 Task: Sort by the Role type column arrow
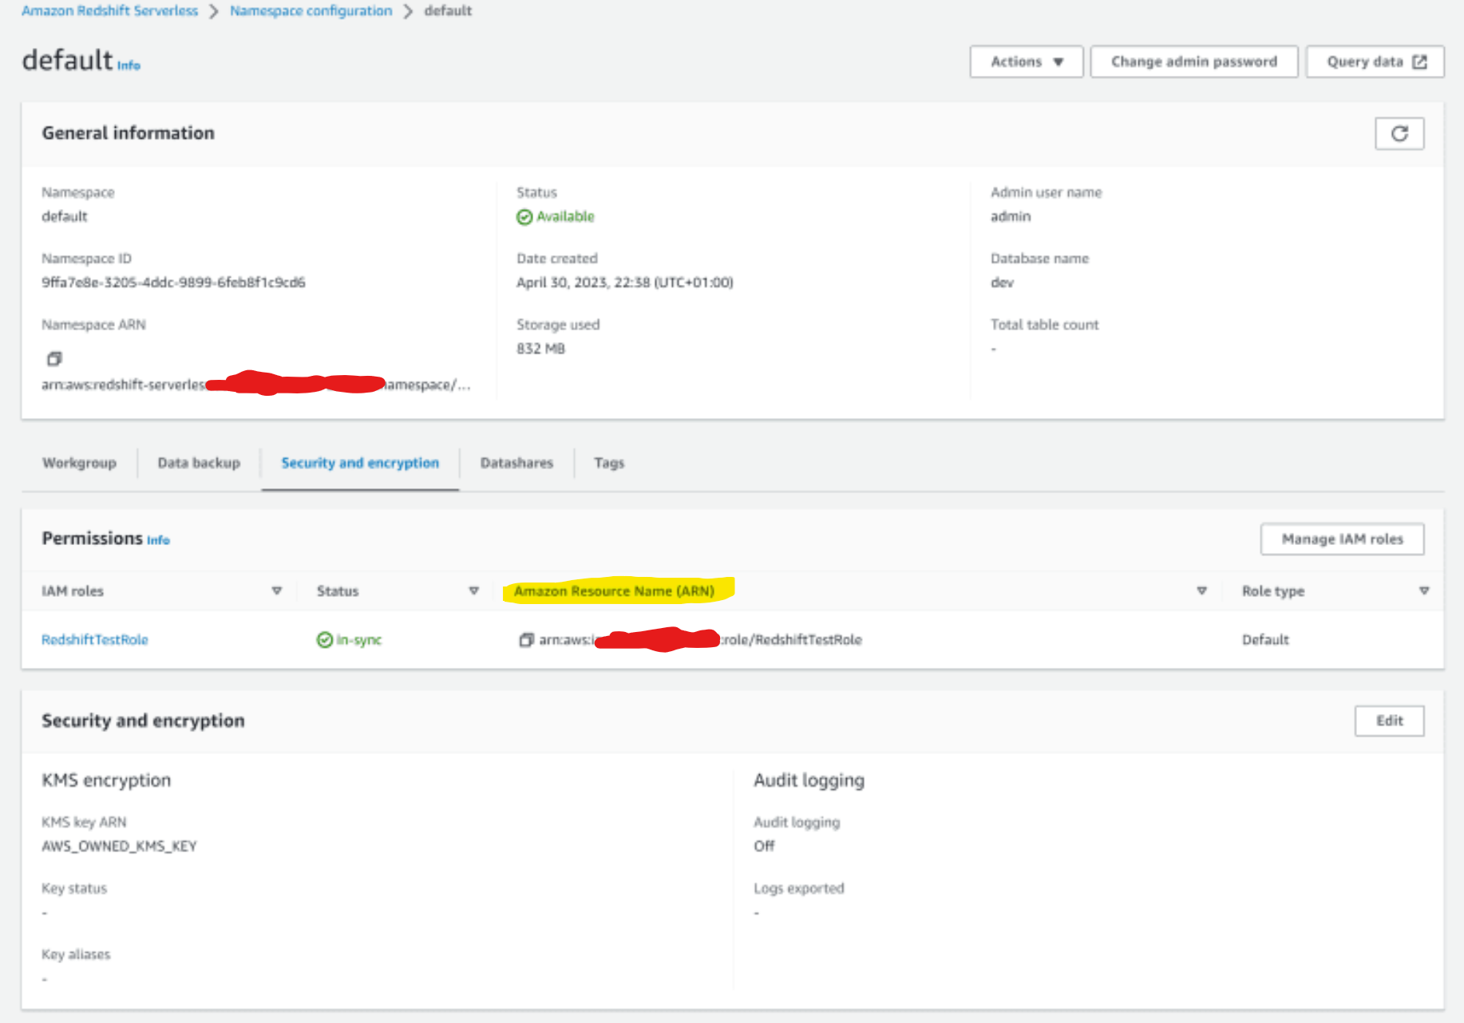click(1424, 591)
